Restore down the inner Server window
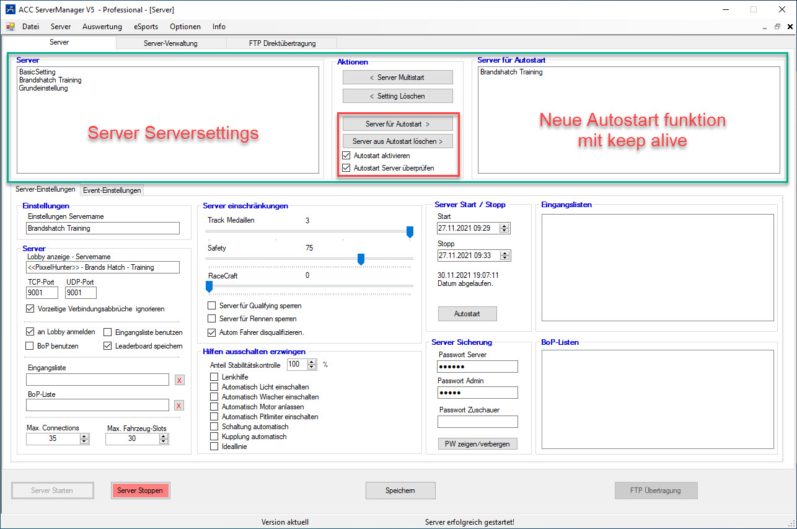Viewport: 797px width, 529px height. [x=777, y=27]
